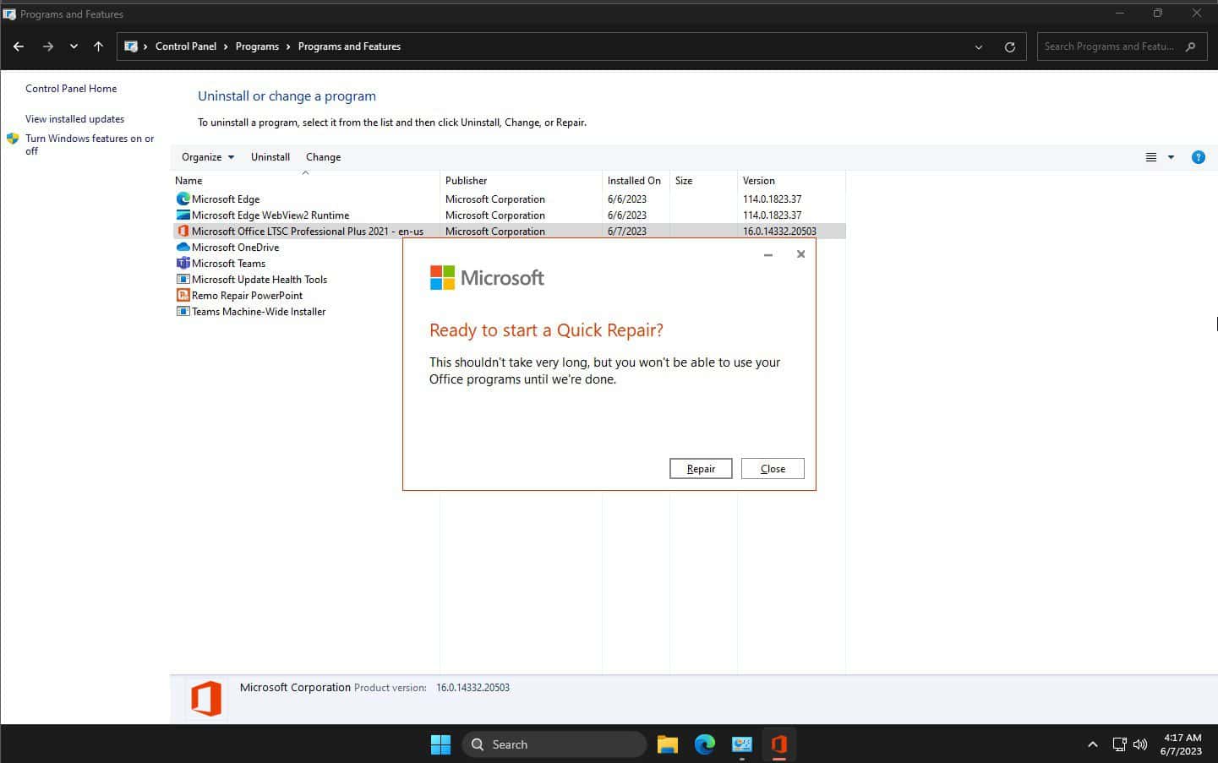Go back with the Back arrow
Viewport: 1218px width, 763px height.
19,46
